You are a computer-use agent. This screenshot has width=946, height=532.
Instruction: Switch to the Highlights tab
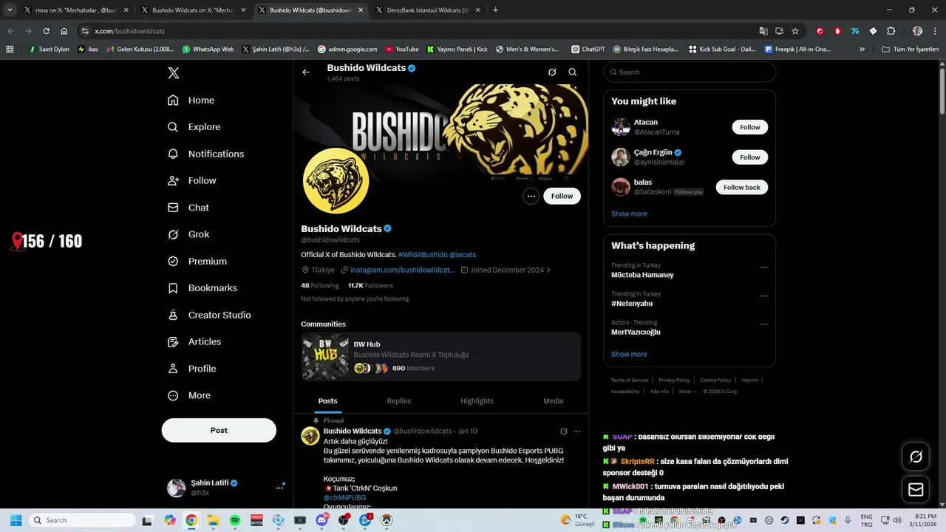477,400
